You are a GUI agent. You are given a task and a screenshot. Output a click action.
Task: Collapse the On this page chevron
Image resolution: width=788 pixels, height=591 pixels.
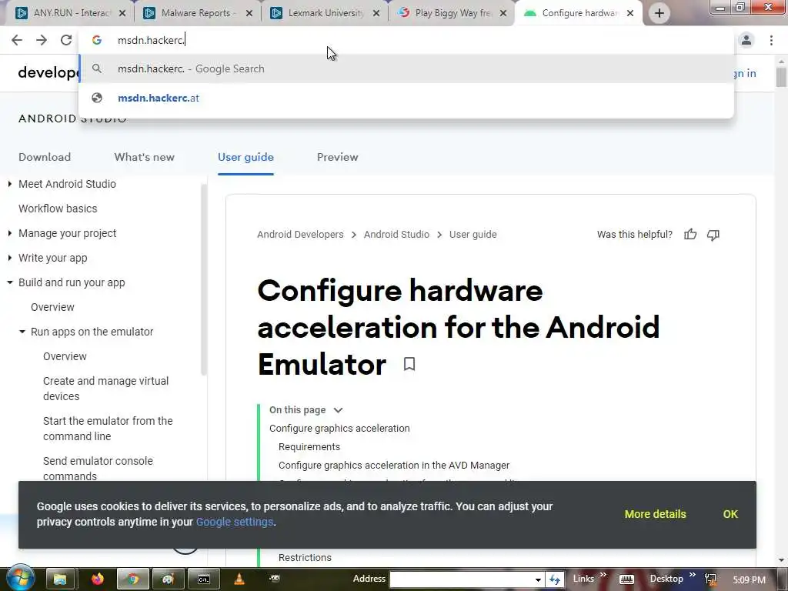point(339,410)
